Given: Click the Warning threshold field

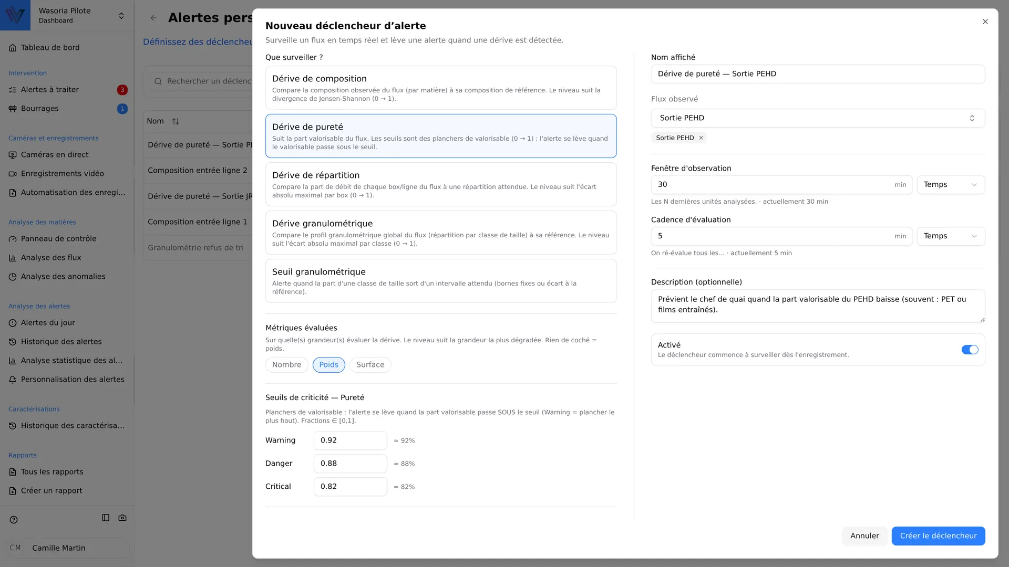Looking at the screenshot, I should click(x=351, y=440).
